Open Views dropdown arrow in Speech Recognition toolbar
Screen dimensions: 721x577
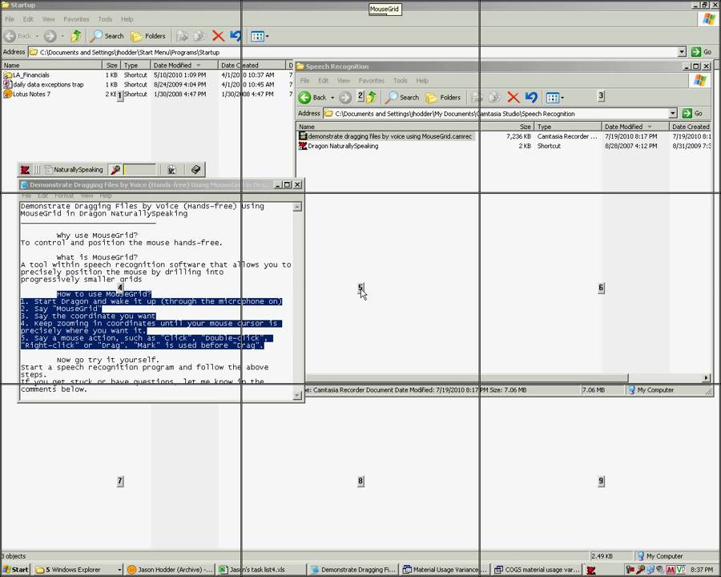(x=562, y=98)
